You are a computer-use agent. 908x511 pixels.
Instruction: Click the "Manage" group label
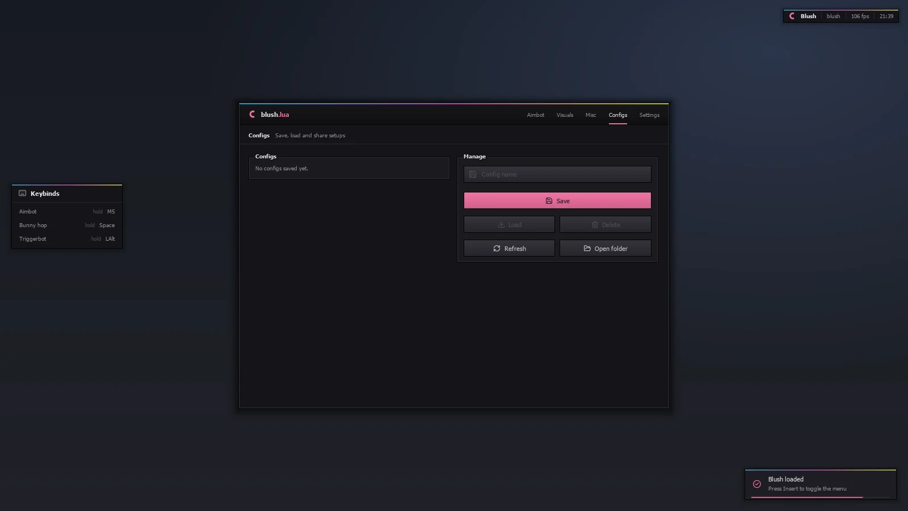[x=474, y=157]
